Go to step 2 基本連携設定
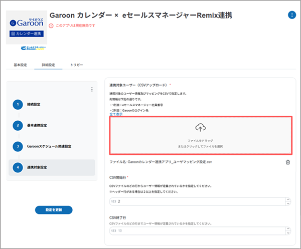 [x=40, y=125]
